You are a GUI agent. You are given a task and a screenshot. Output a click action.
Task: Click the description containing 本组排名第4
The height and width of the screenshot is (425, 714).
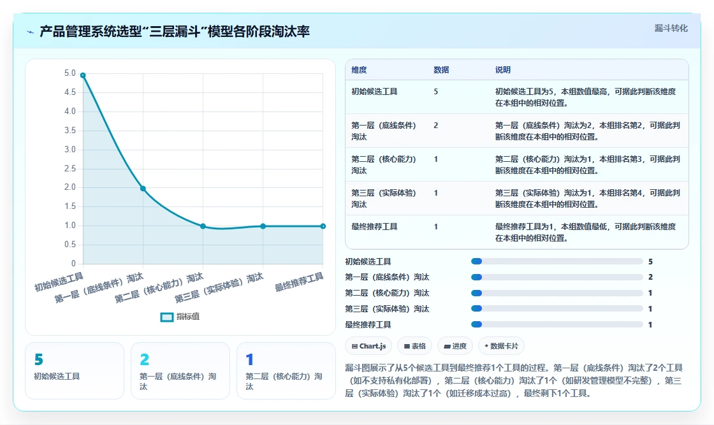tap(587, 198)
